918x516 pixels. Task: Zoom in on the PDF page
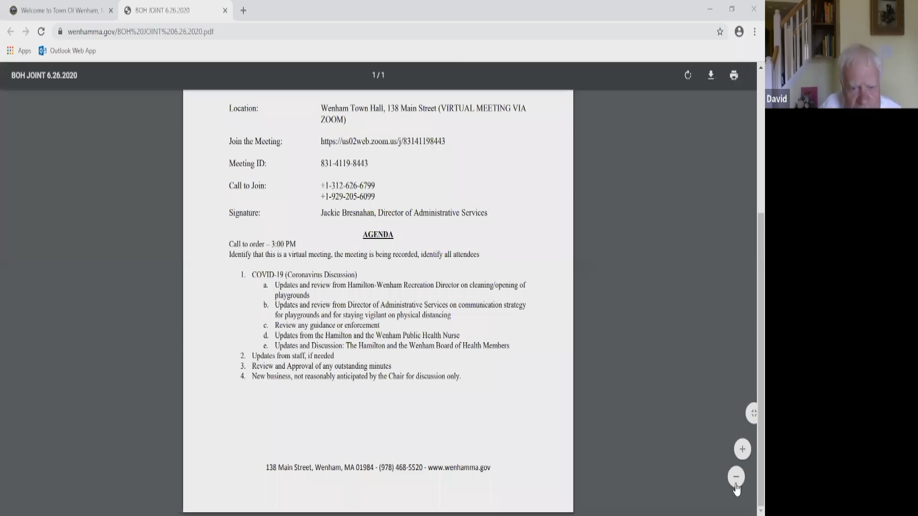[743, 449]
